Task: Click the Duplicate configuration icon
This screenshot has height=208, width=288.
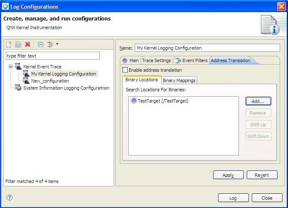Action: [18, 44]
